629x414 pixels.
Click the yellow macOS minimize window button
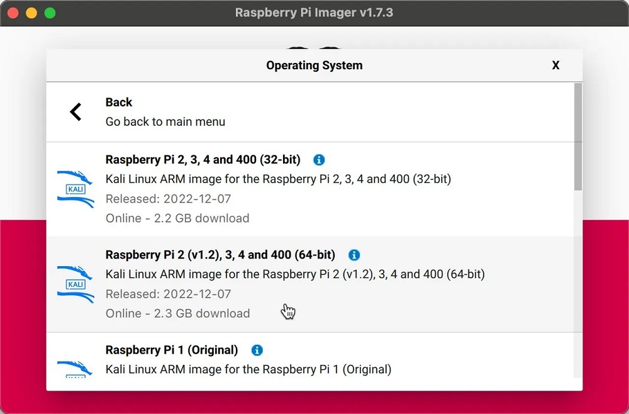31,13
